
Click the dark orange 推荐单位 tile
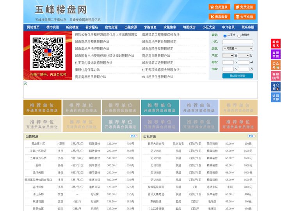tap(42, 107)
